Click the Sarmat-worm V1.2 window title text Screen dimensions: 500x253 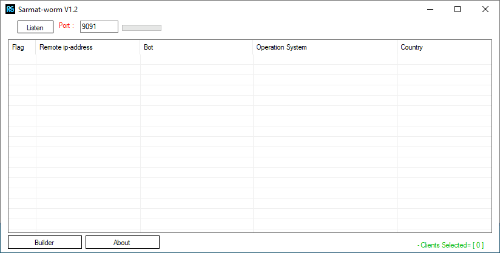point(48,9)
